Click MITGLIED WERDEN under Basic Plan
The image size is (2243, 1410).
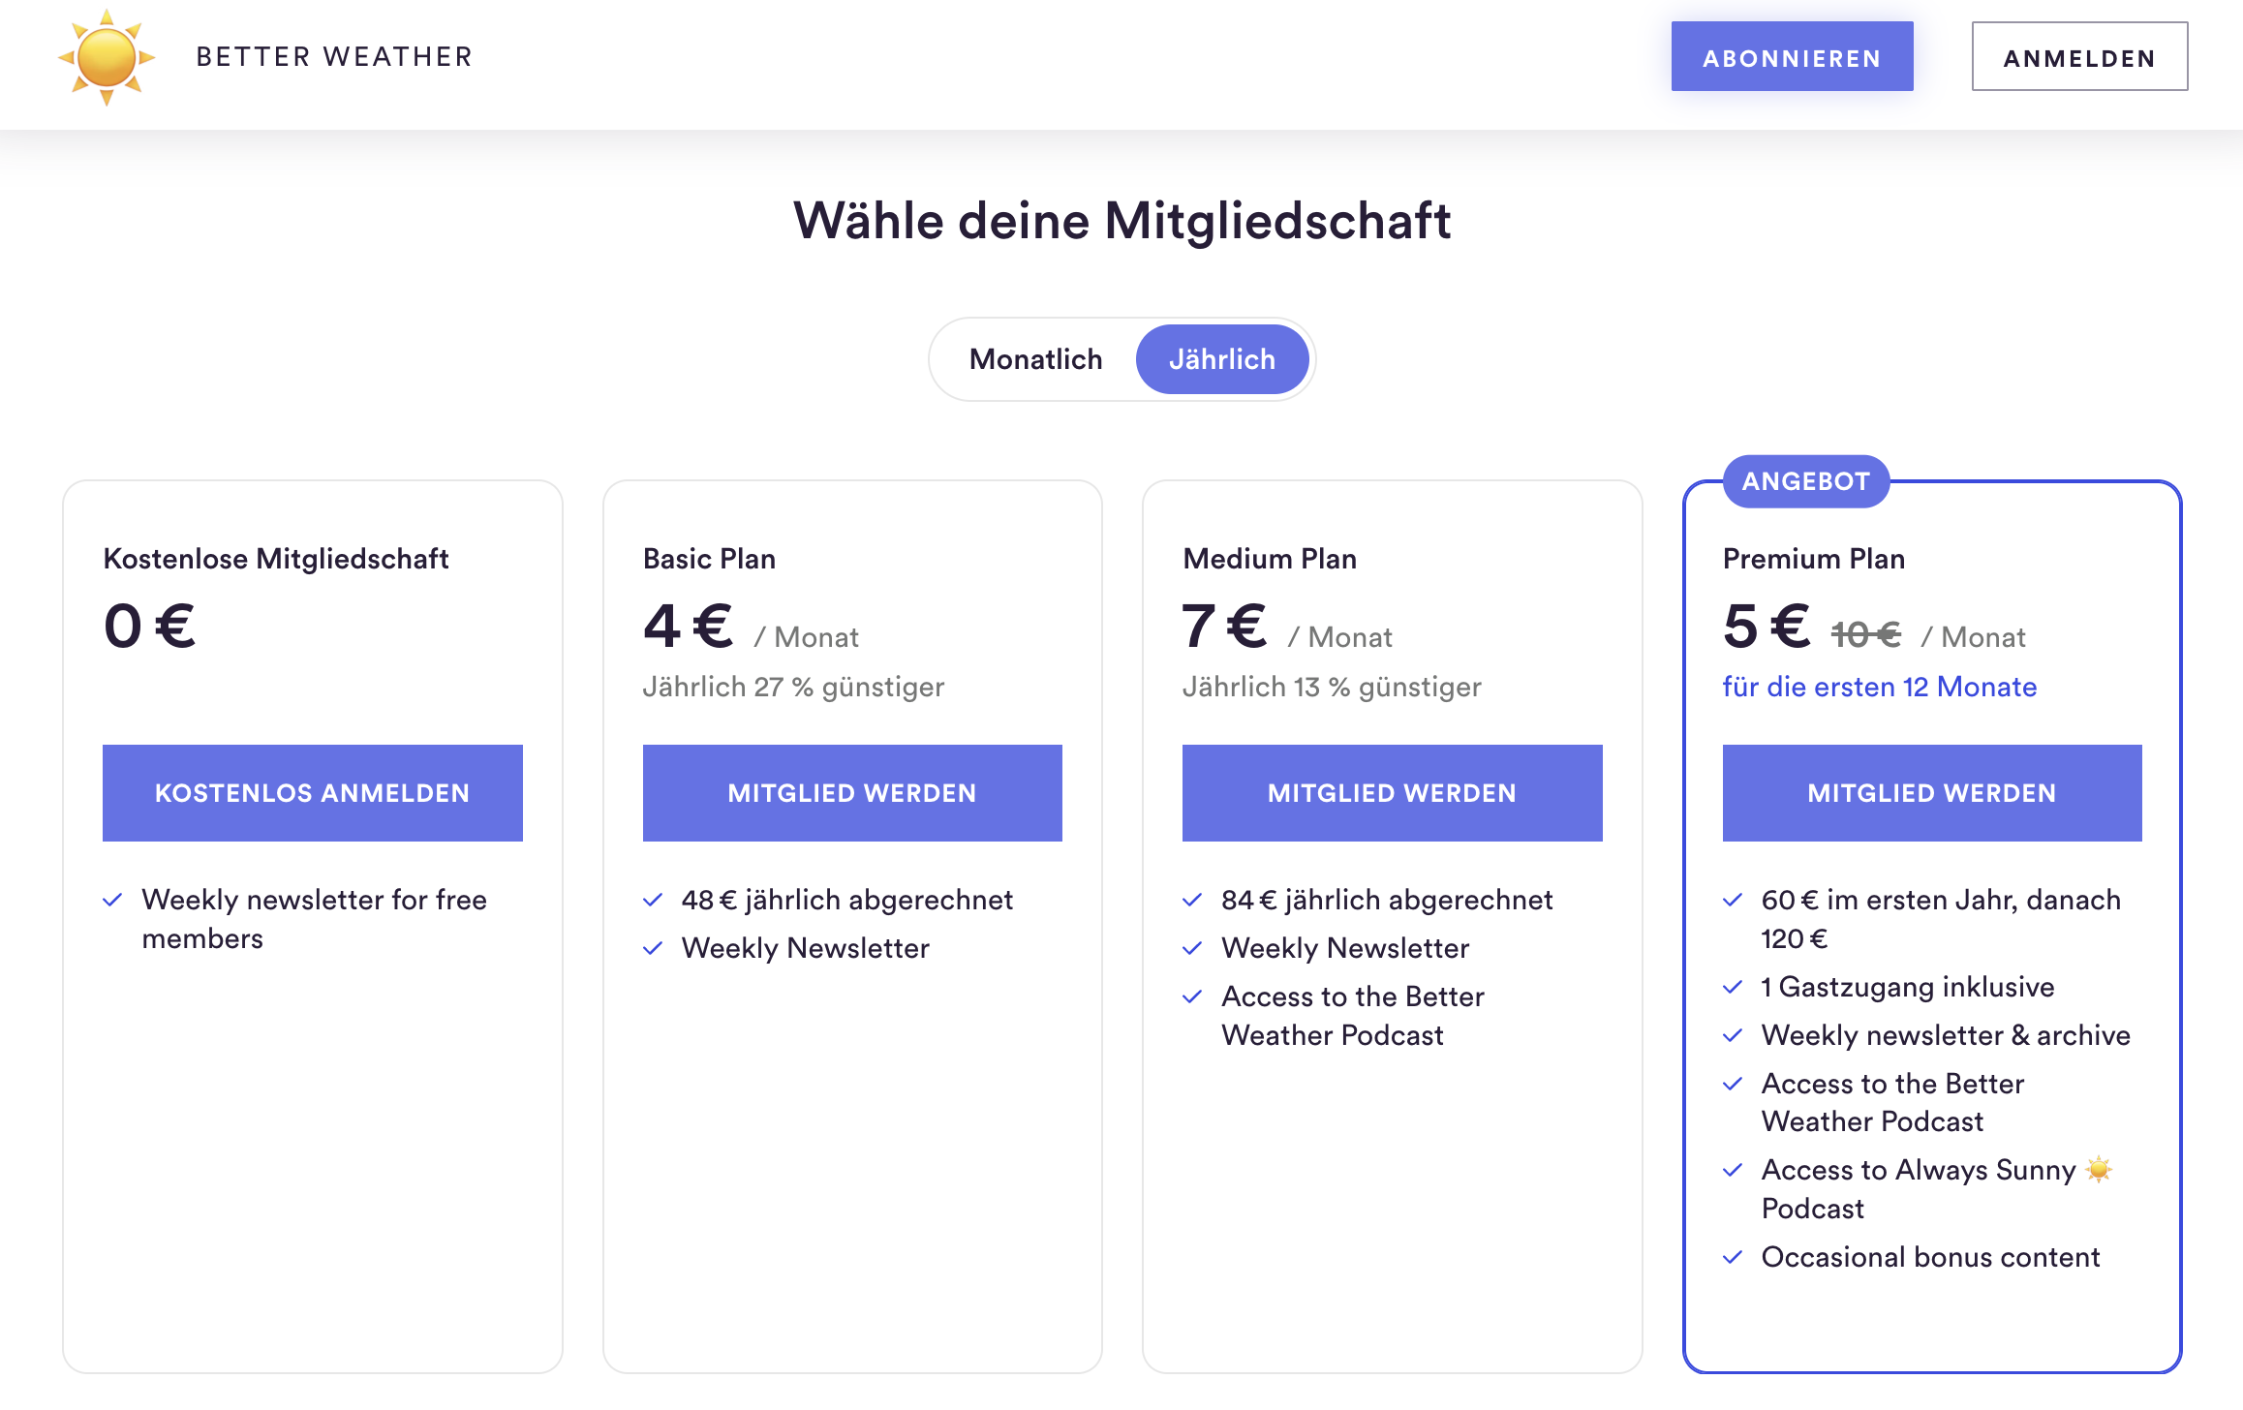point(852,793)
